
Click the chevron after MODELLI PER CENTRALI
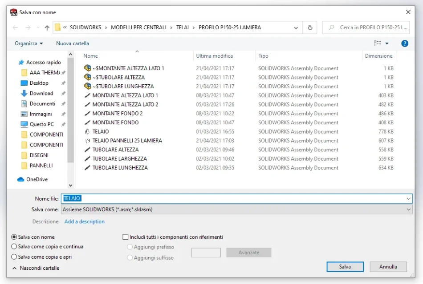(x=171, y=28)
